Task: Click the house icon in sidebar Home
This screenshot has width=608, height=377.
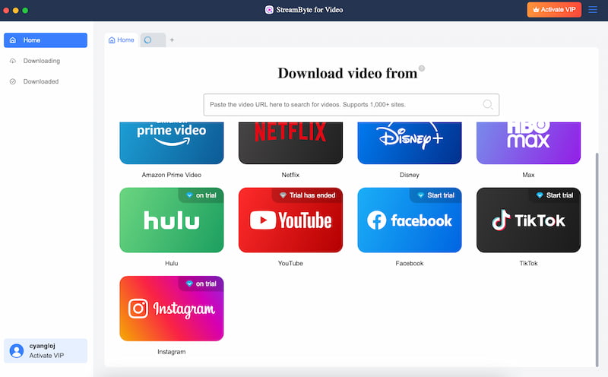Action: pos(13,40)
